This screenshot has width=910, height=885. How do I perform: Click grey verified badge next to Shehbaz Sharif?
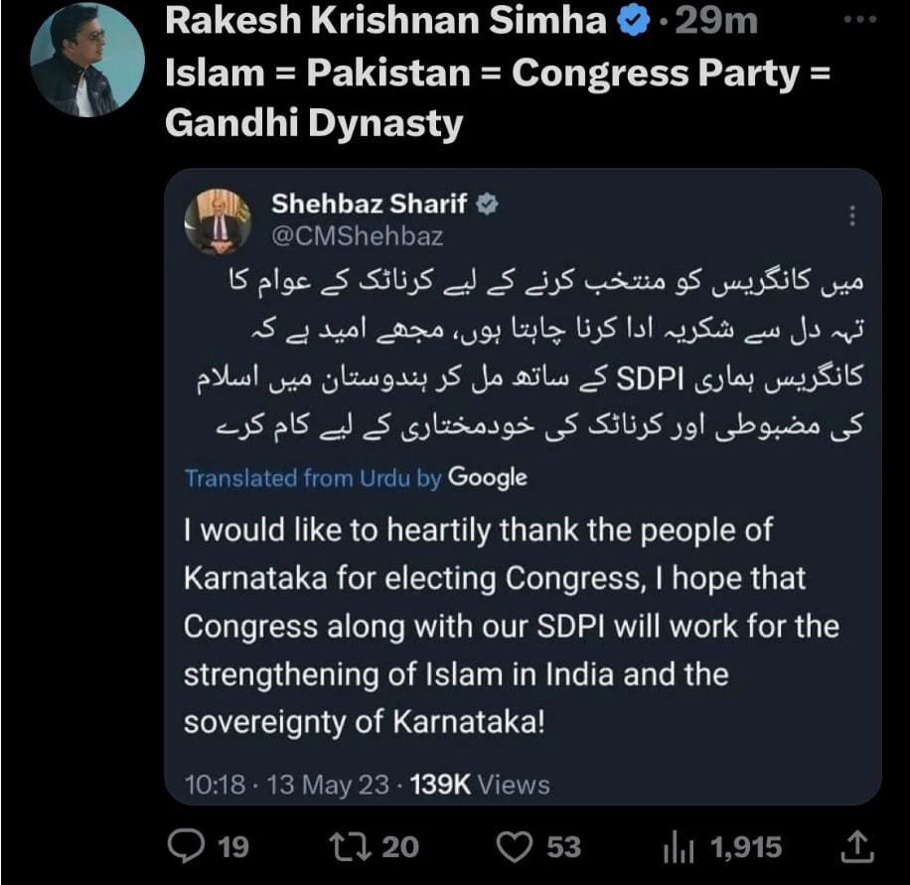click(x=487, y=206)
